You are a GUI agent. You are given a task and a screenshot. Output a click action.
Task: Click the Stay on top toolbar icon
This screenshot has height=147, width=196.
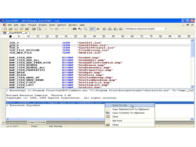pos(98,29)
